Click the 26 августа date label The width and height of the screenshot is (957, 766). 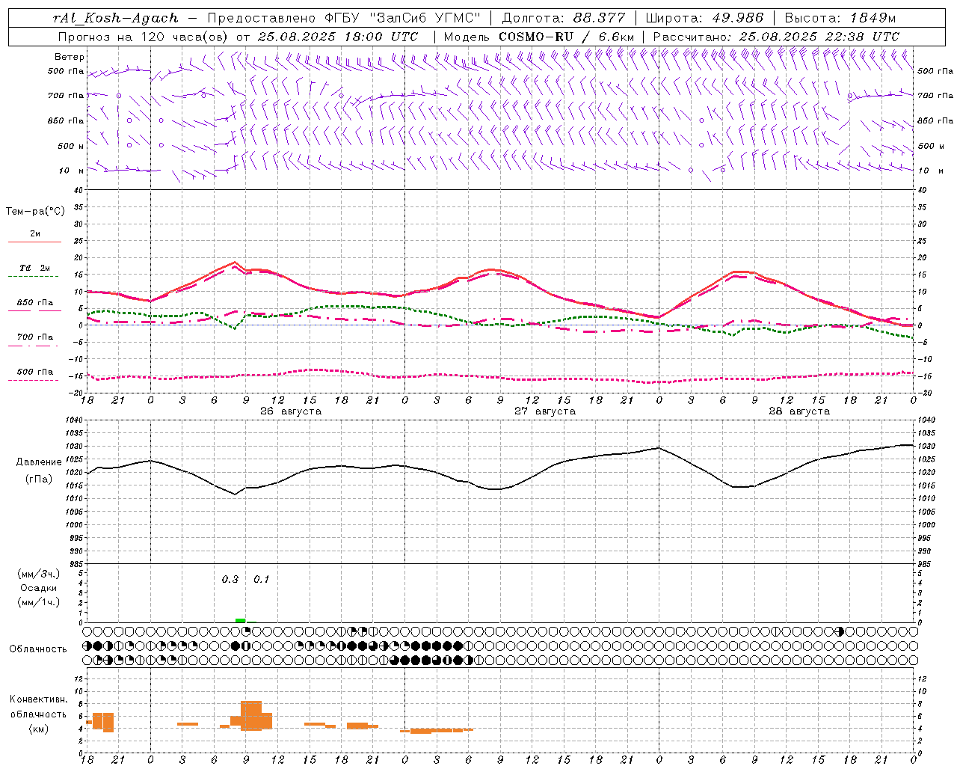[290, 411]
